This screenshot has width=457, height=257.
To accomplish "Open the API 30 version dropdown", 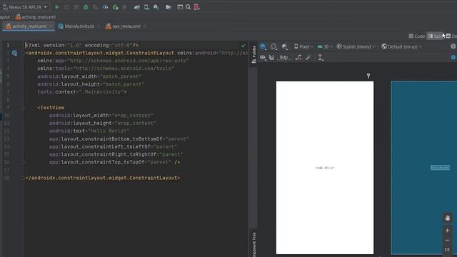I will (325, 46).
